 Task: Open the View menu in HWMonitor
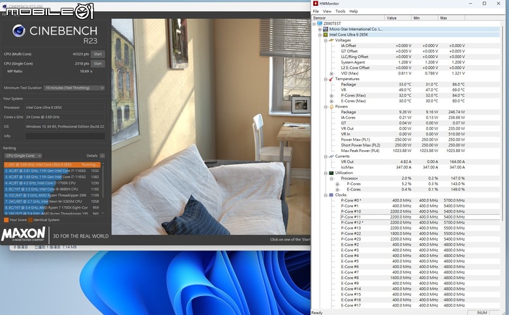coord(327,11)
